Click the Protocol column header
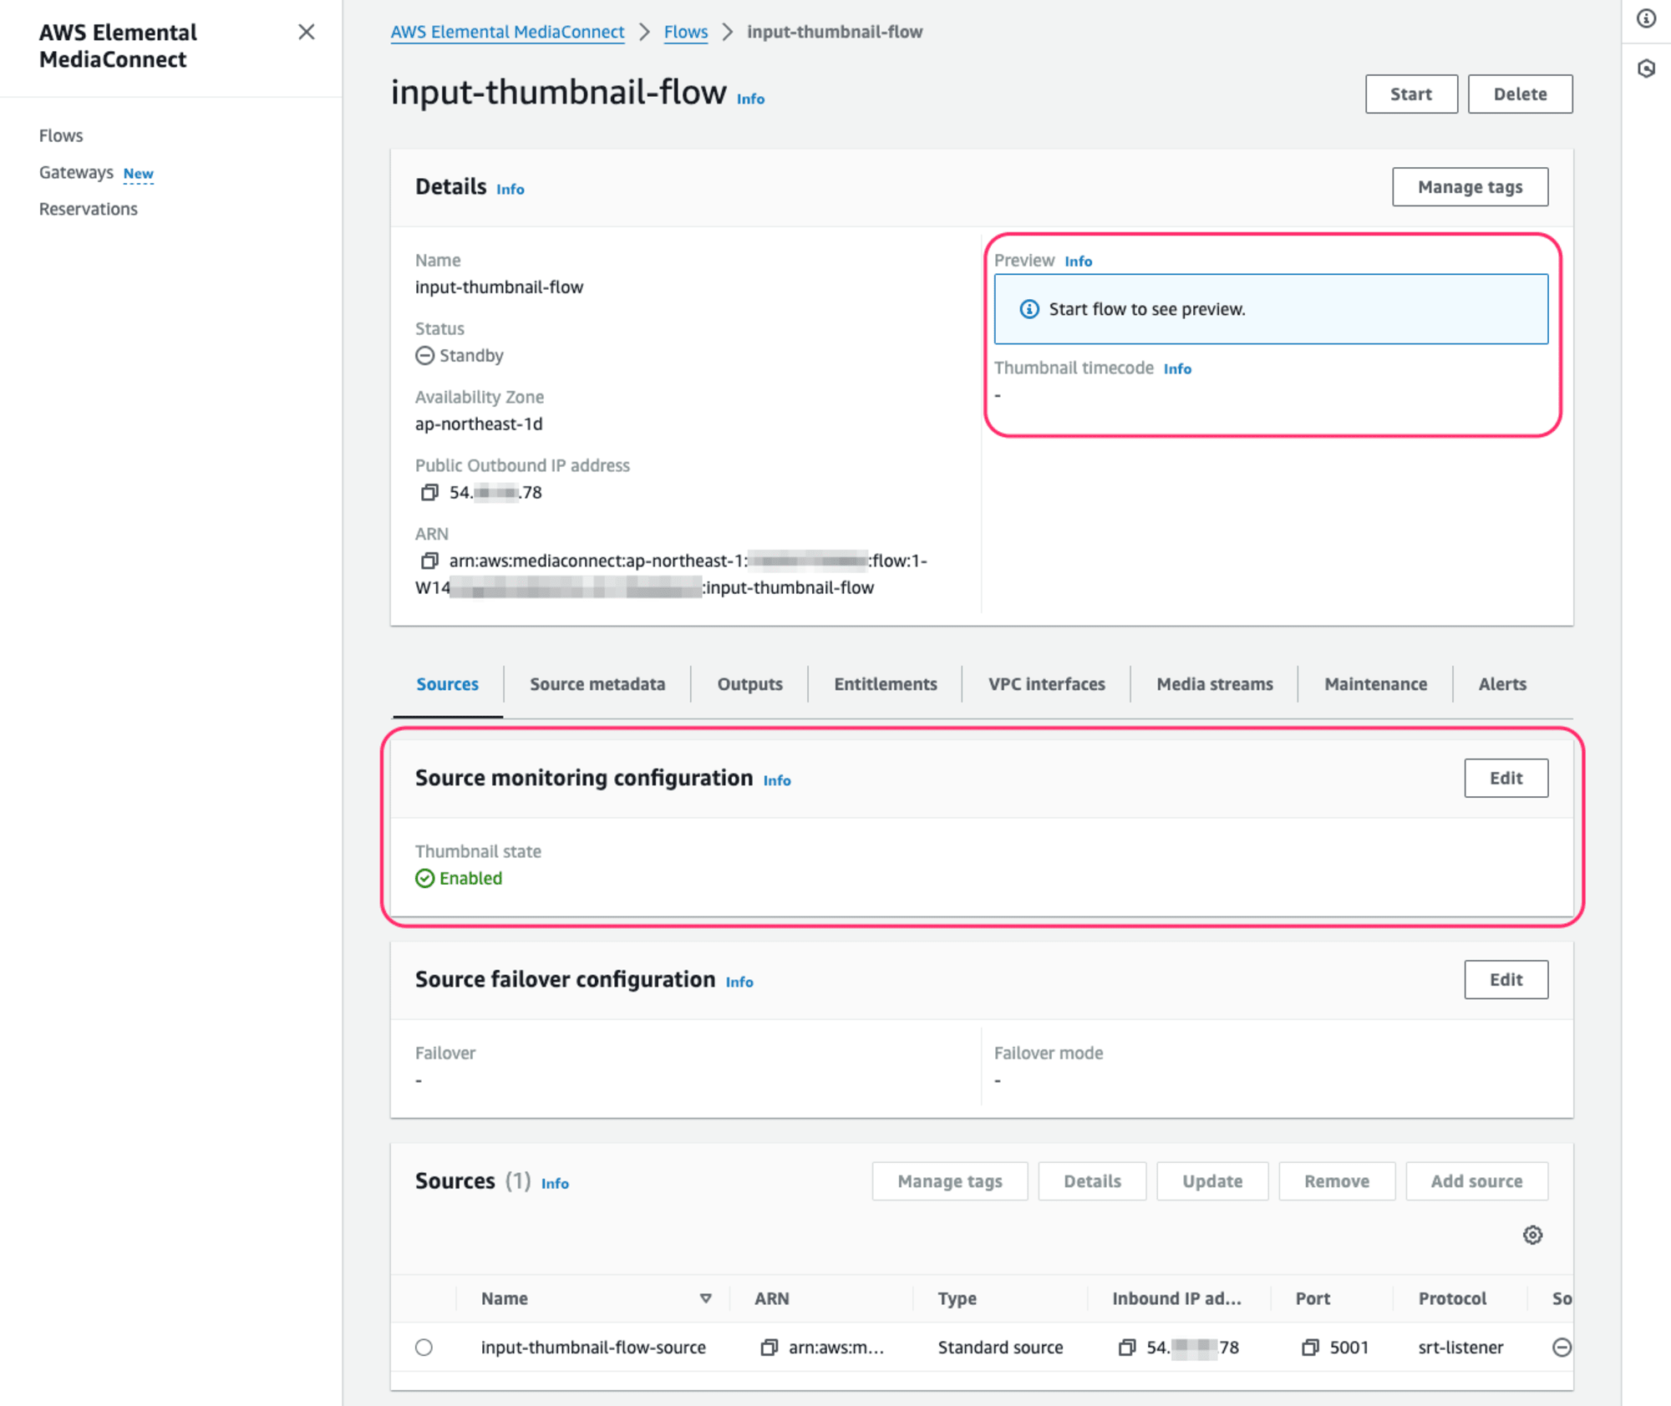This screenshot has height=1406, width=1671. (x=1452, y=1298)
